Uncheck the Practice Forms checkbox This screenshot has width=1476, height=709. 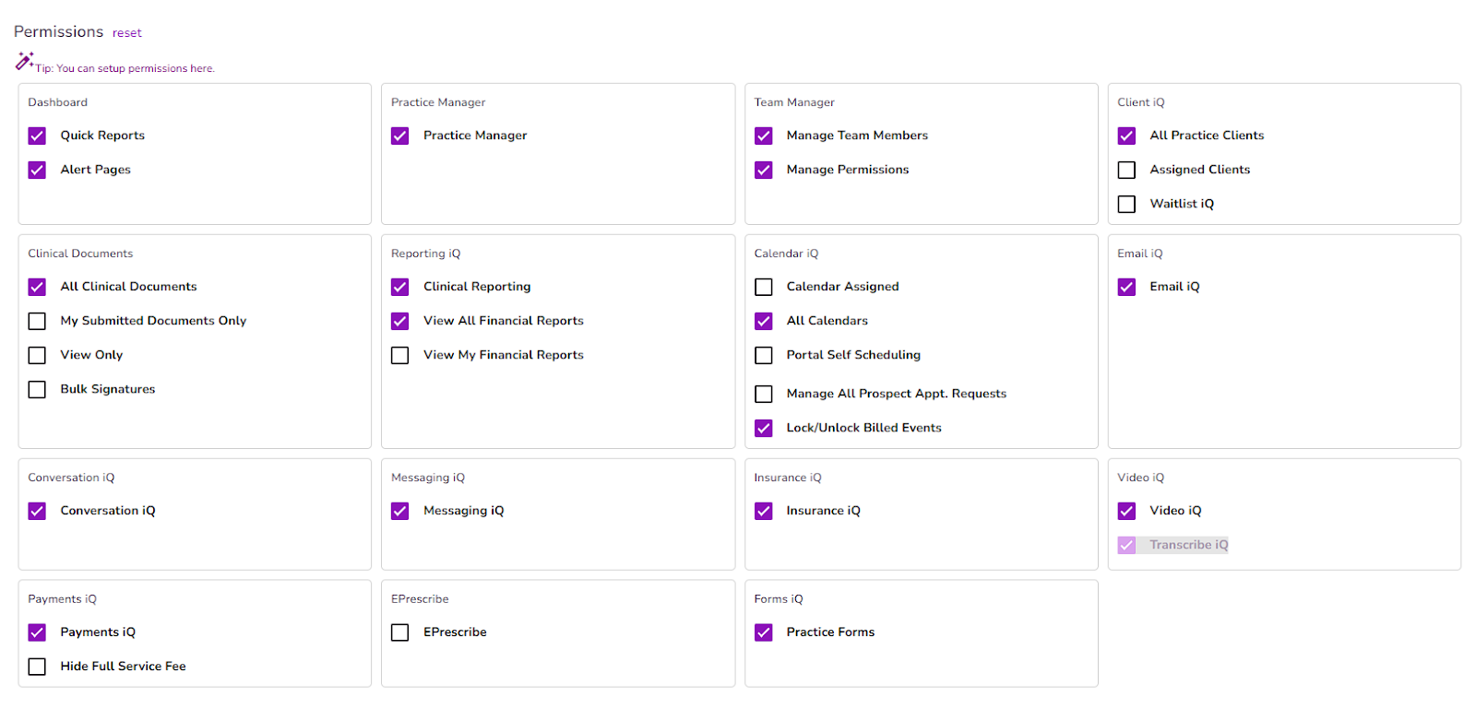(x=763, y=632)
